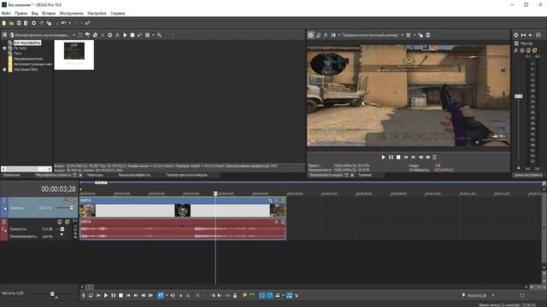Stop in video preview transport bar
547x307 pixels.
coord(398,157)
